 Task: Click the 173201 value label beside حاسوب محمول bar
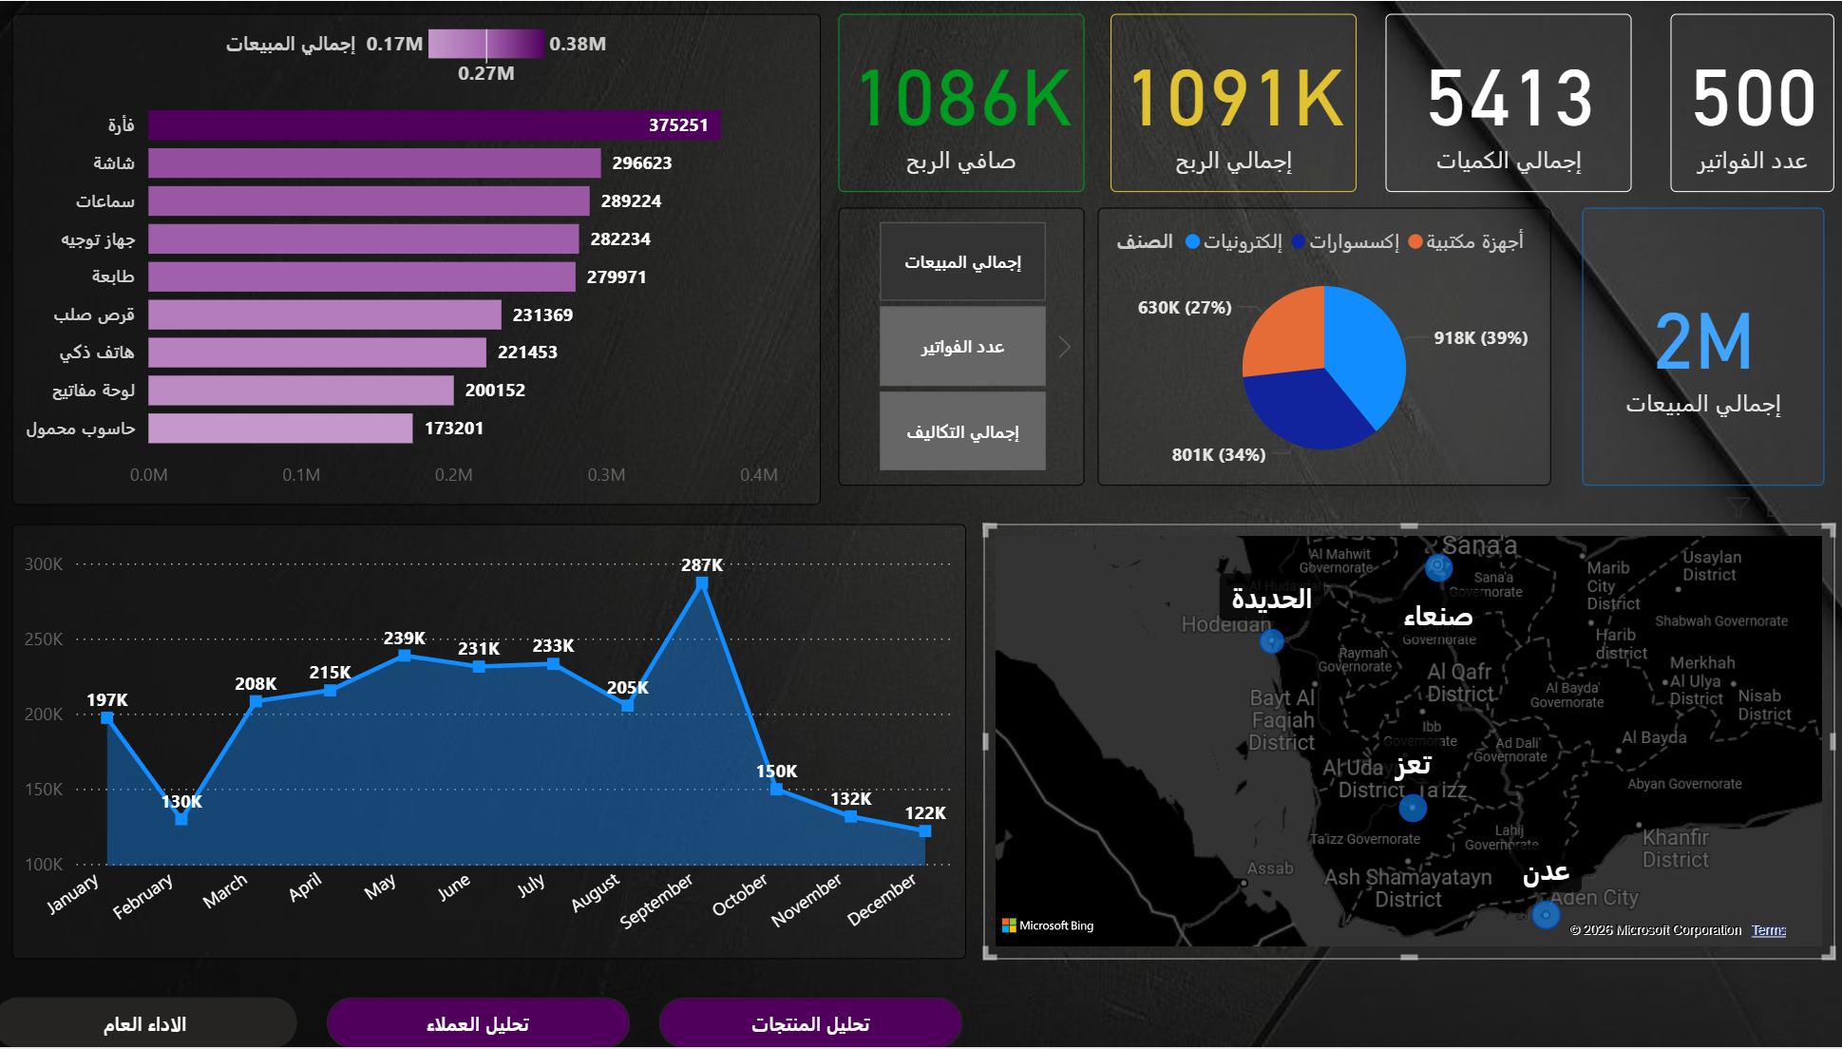tap(454, 428)
